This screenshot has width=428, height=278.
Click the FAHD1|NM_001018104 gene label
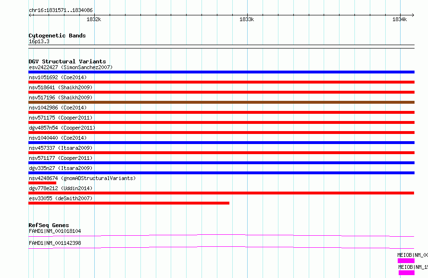[55, 231]
